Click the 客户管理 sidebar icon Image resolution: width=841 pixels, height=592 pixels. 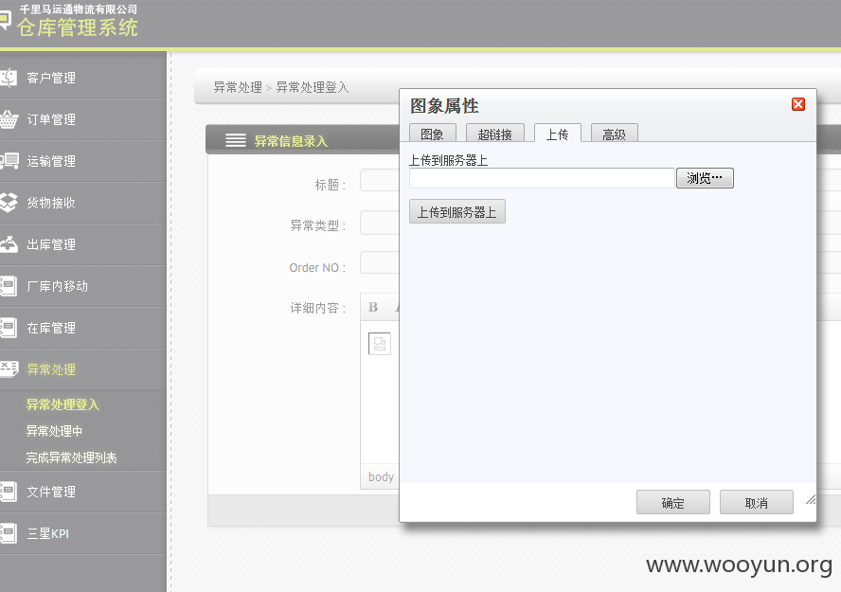coord(8,78)
